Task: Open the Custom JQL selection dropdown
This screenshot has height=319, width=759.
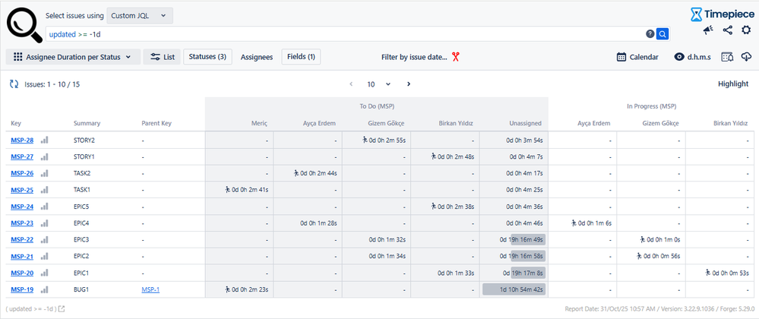Action: click(139, 15)
